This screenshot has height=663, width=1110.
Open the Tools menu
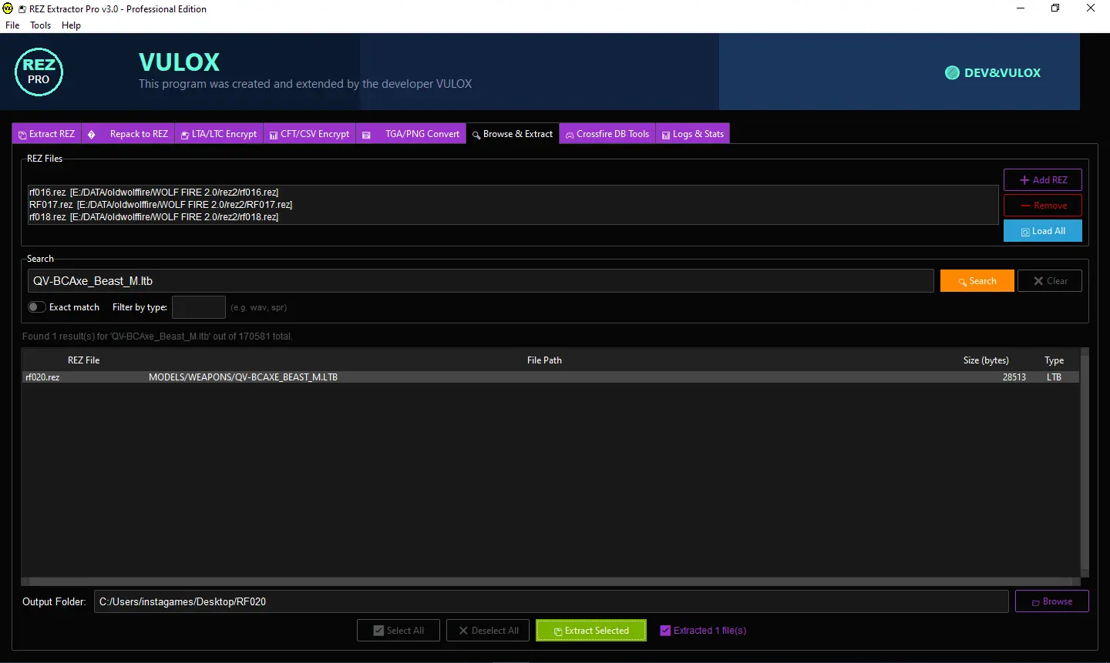click(x=40, y=25)
